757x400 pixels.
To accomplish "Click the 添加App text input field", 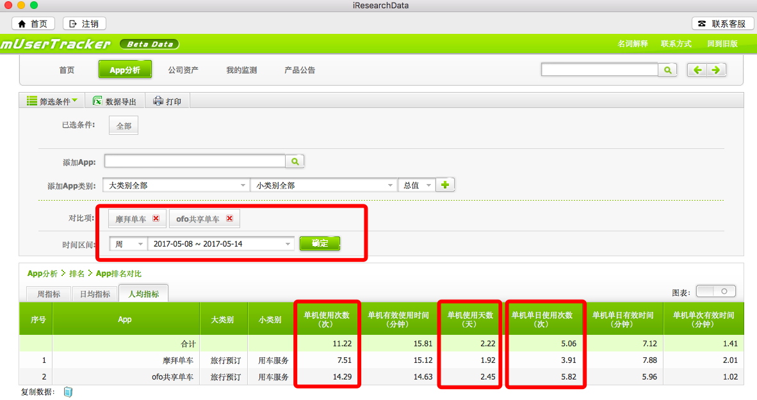I will click(195, 162).
